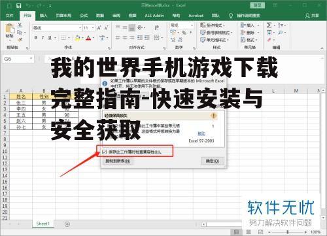Click the Borders icon

coord(63,38)
